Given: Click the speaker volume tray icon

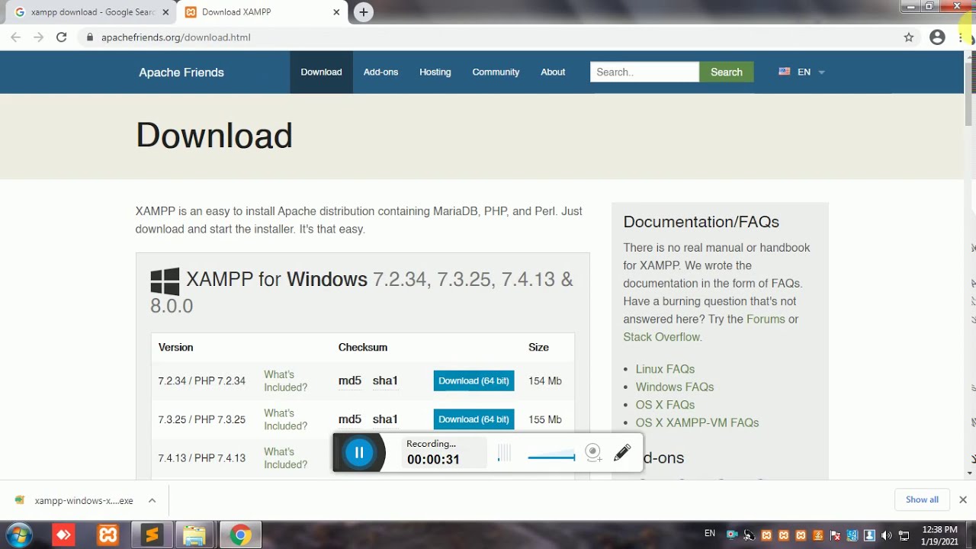Looking at the screenshot, I should pyautogui.click(x=885, y=535).
